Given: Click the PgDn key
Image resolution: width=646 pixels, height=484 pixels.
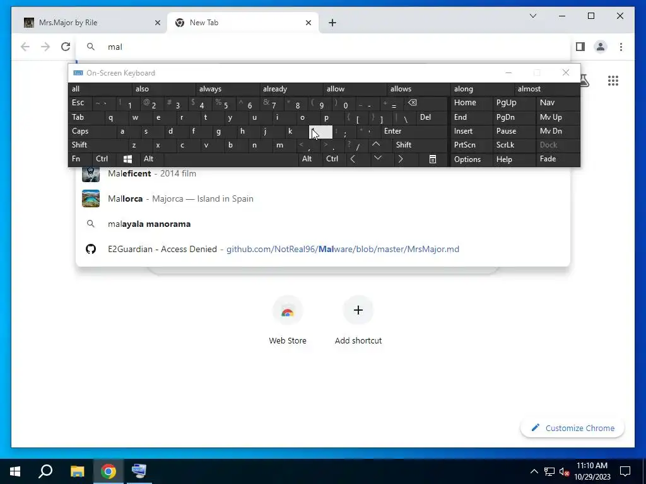Looking at the screenshot, I should pyautogui.click(x=514, y=117).
